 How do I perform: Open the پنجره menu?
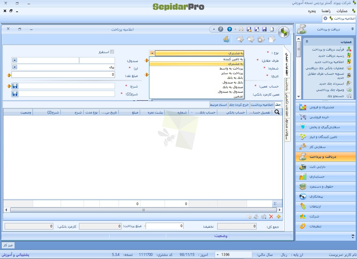click(x=312, y=11)
